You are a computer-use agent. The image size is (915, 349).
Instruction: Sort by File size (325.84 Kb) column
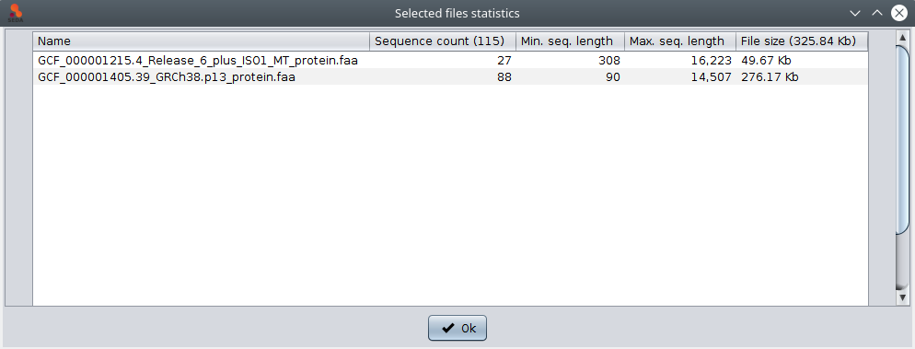802,41
